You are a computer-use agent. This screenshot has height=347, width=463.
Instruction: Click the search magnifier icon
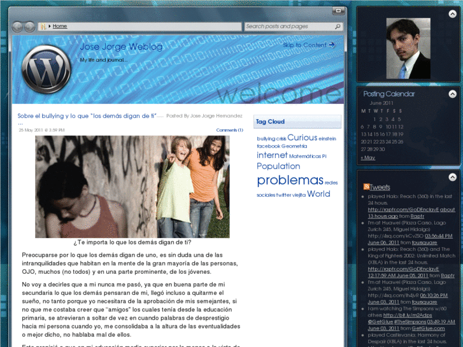[x=338, y=26]
